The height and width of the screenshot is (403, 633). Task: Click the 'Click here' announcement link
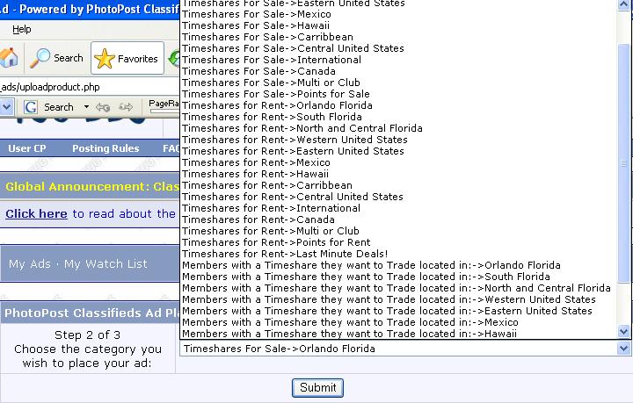pos(36,213)
